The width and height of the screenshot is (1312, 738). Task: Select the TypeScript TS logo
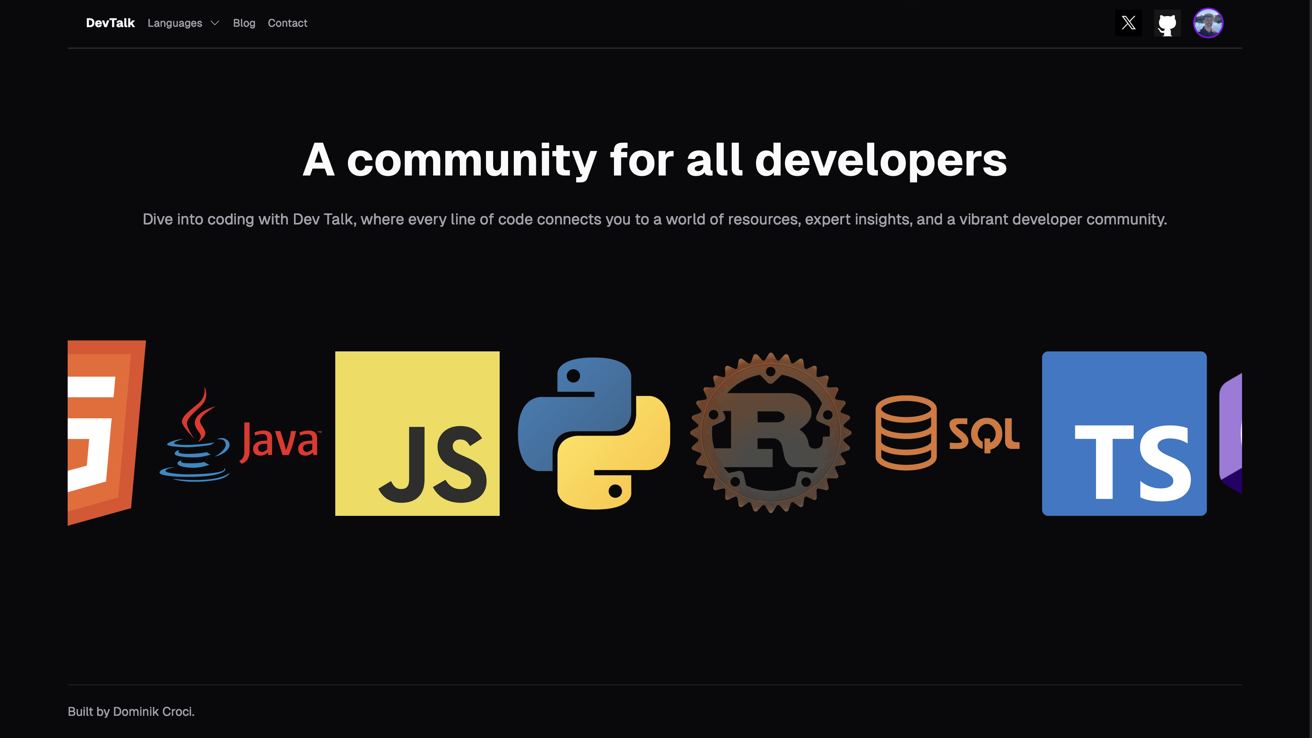click(x=1124, y=433)
